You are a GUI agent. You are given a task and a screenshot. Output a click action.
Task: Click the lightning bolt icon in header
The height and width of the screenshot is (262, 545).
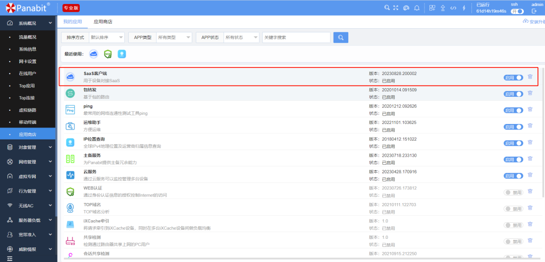pos(464,8)
